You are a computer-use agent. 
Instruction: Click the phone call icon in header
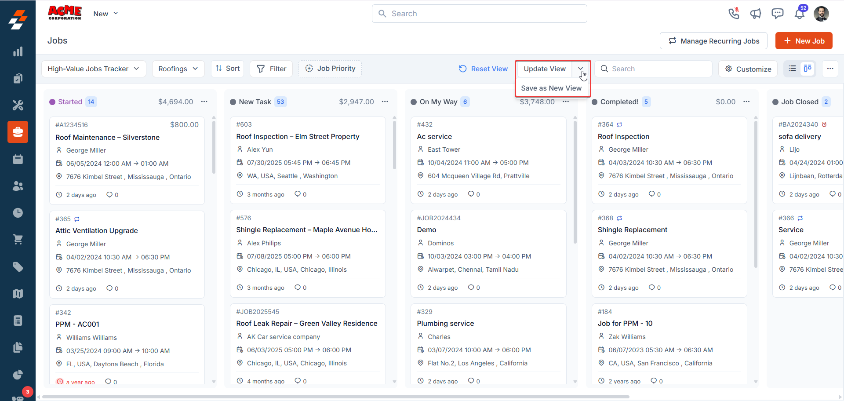tap(734, 14)
